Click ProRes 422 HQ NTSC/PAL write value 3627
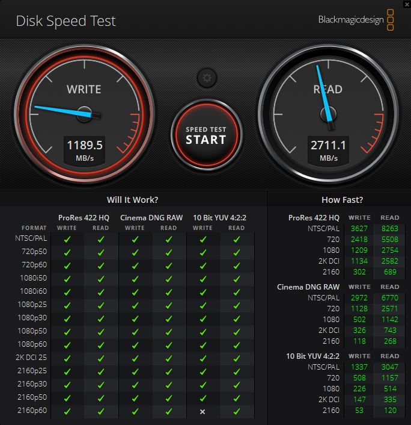Viewport: 411px width, 425px height. coord(359,229)
